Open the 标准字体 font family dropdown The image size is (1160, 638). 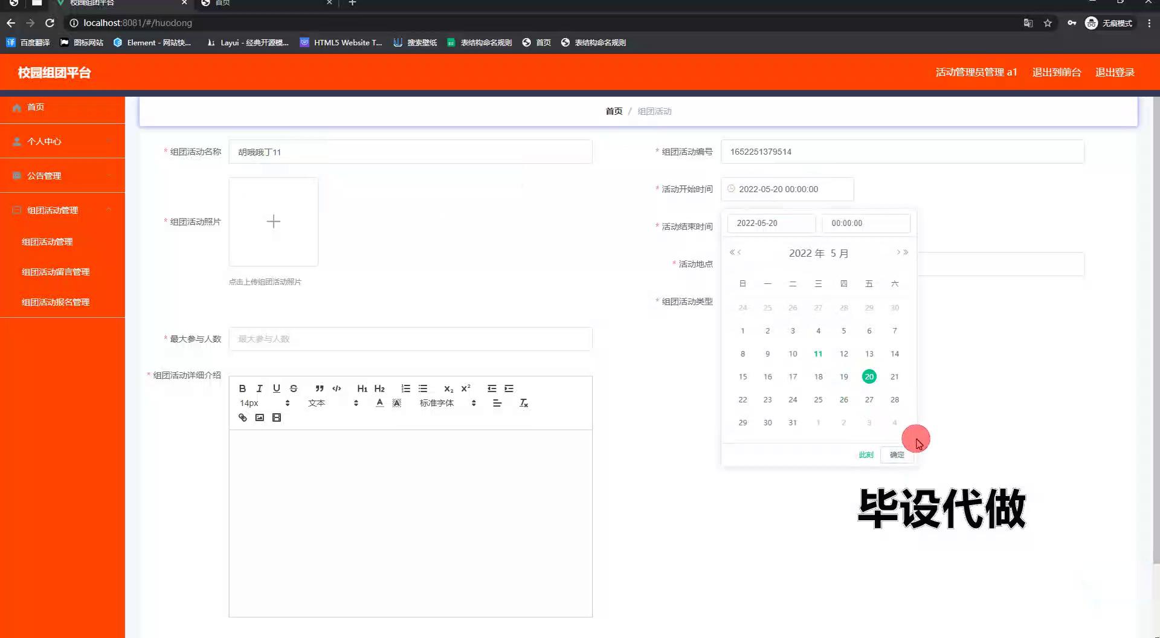coord(447,403)
